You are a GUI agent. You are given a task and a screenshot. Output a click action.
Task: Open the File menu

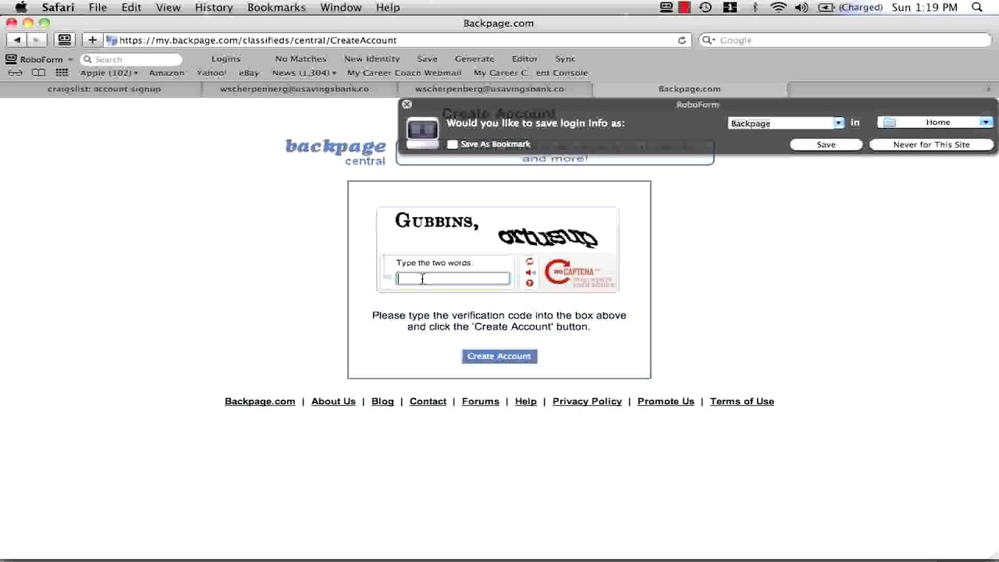(x=98, y=7)
